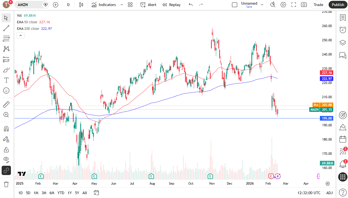
Task: Toggle the linked drawings icon
Action: pyautogui.click(x=6, y=170)
